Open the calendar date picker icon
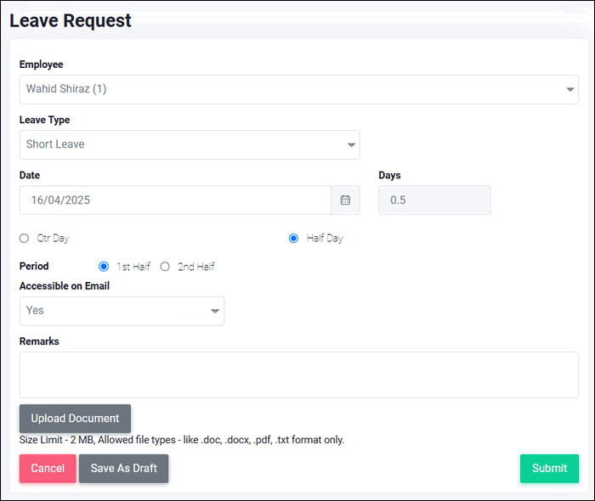 tap(345, 200)
